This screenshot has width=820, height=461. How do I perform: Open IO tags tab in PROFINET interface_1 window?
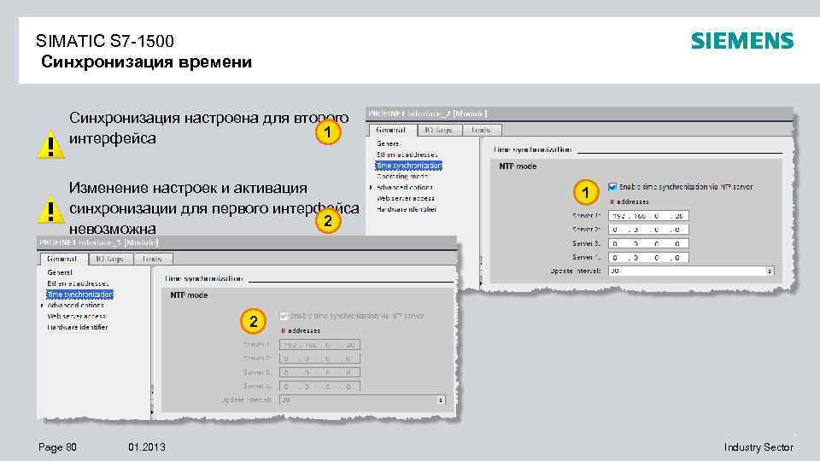pos(110,259)
